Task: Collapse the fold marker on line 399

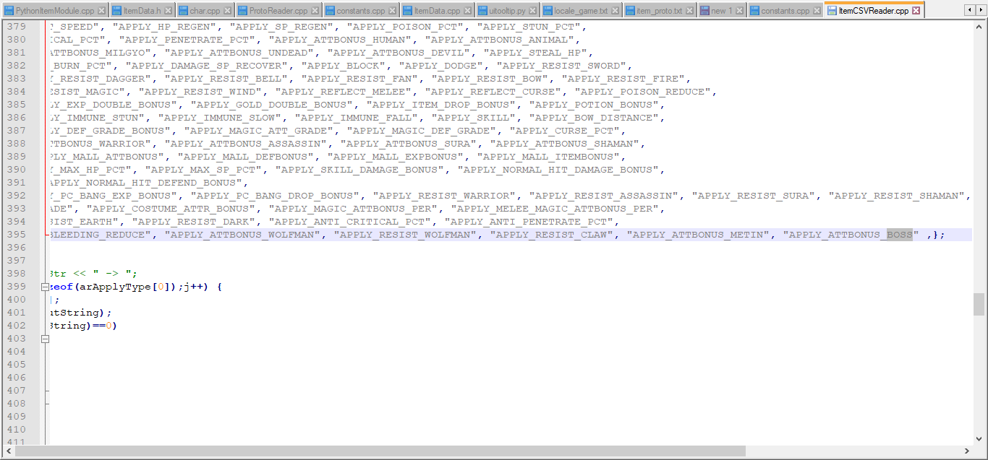Action: coord(45,287)
